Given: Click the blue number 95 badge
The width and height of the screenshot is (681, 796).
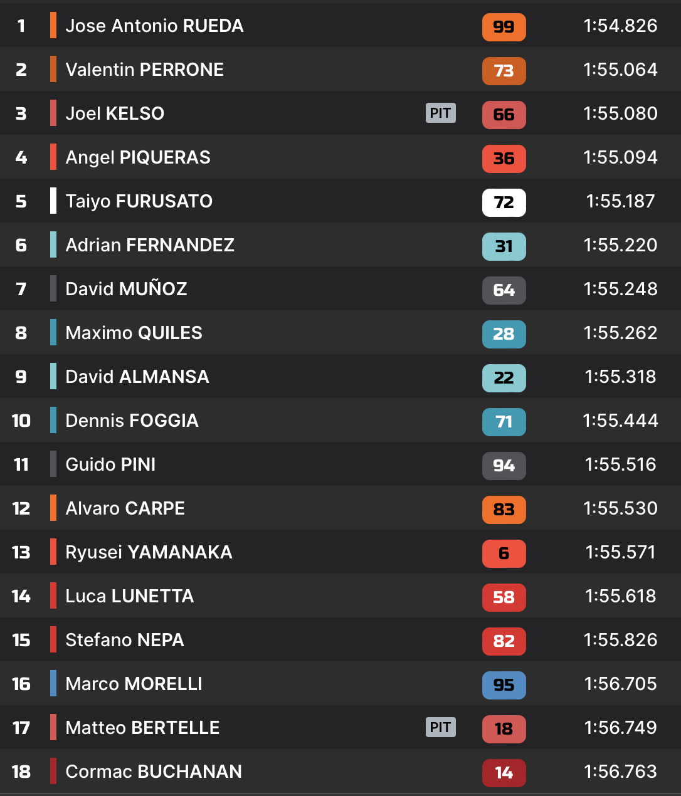Looking at the screenshot, I should click(504, 685).
